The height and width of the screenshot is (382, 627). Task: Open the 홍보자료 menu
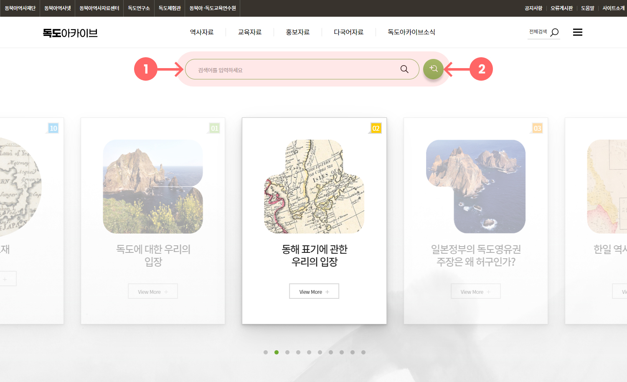[x=297, y=32]
